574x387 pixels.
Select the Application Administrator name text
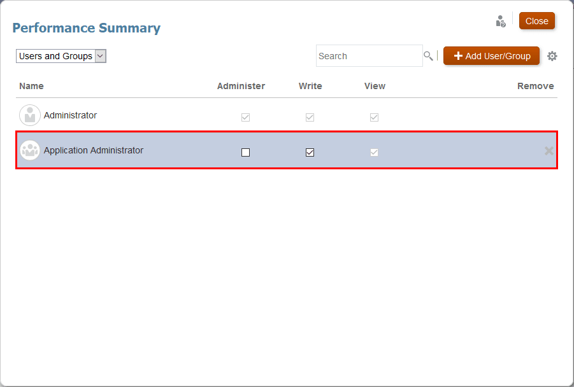(x=94, y=150)
